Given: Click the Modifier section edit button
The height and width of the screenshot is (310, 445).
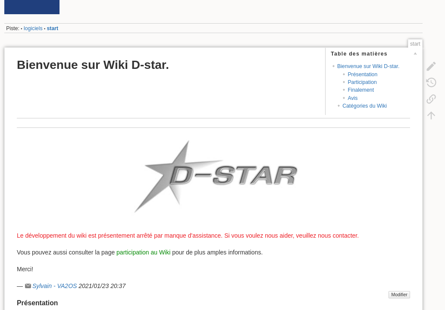Looking at the screenshot, I should point(399,294).
